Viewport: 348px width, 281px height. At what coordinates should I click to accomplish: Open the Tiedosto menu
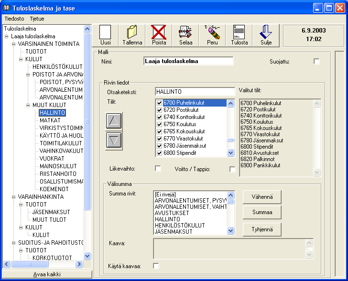pos(14,19)
